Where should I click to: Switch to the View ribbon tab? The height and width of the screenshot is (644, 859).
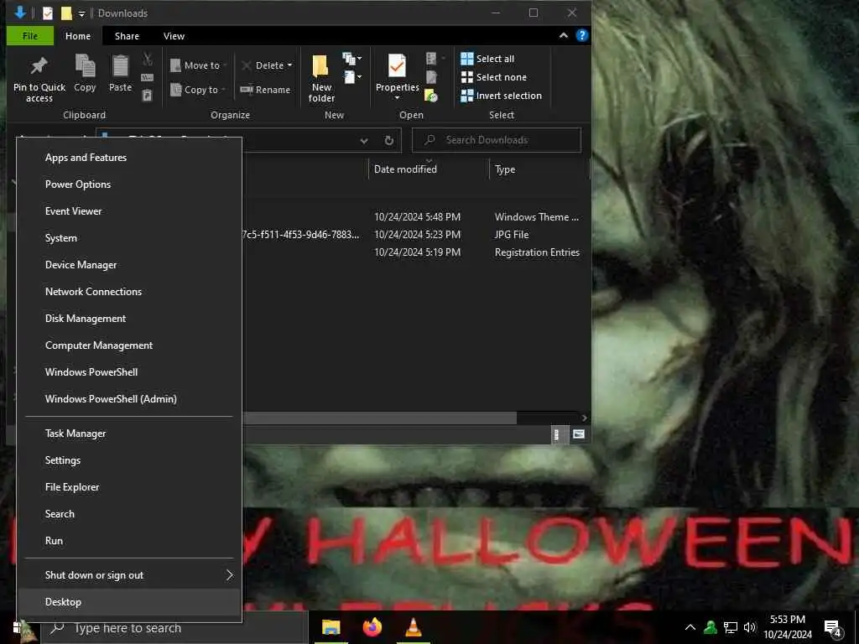[x=174, y=36]
